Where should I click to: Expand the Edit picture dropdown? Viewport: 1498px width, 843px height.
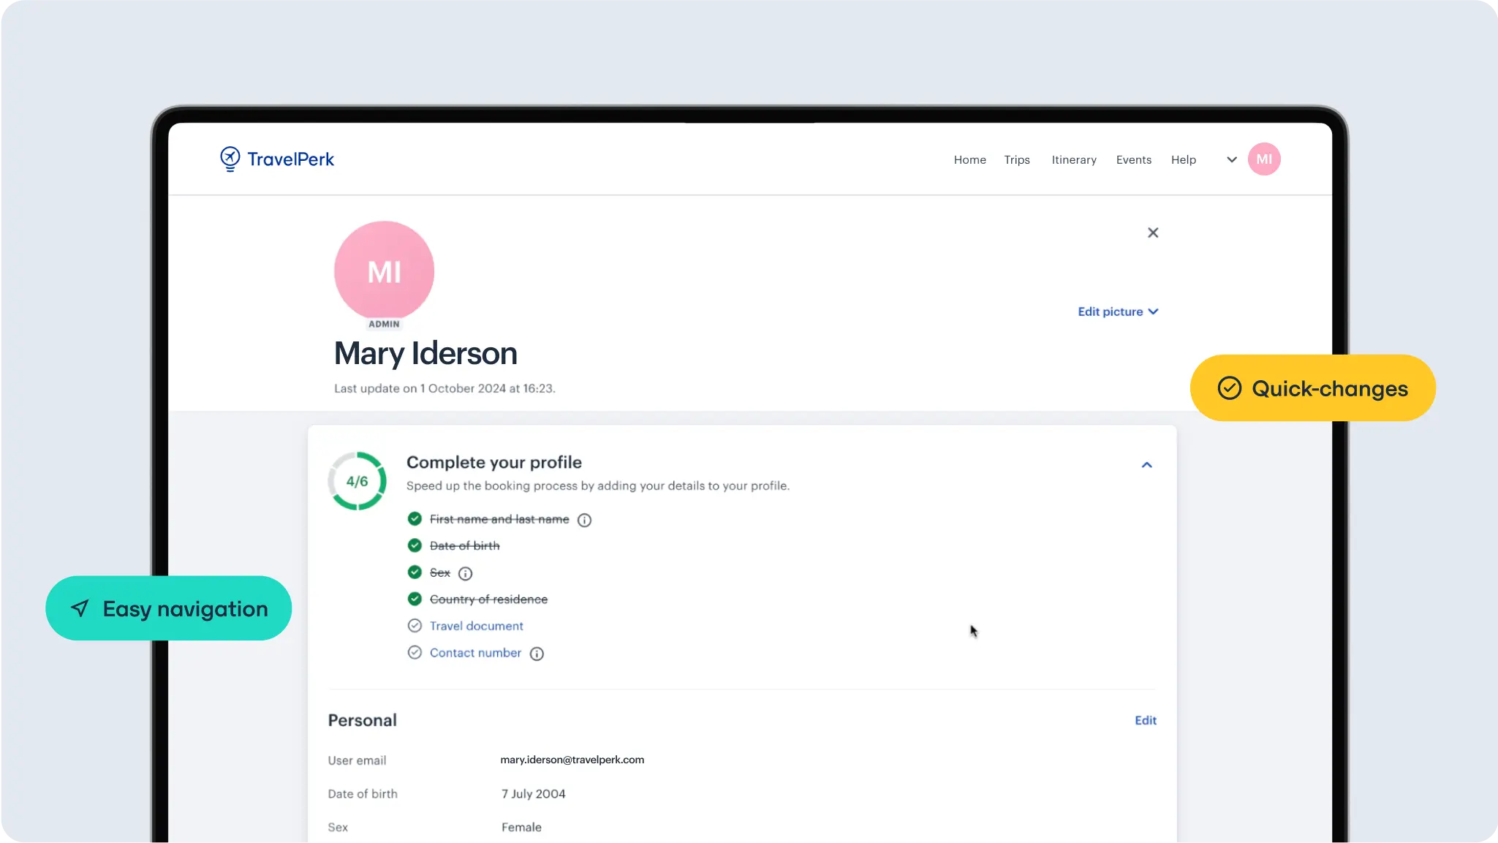1118,311
